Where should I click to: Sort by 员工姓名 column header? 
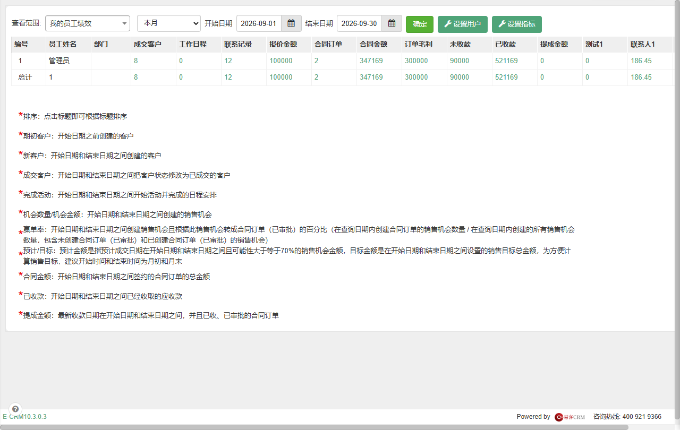pyautogui.click(x=63, y=44)
